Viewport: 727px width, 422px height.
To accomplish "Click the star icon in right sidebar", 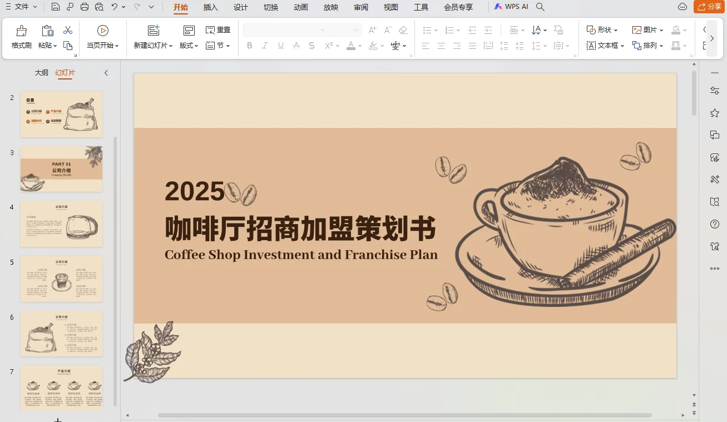I will (x=715, y=113).
